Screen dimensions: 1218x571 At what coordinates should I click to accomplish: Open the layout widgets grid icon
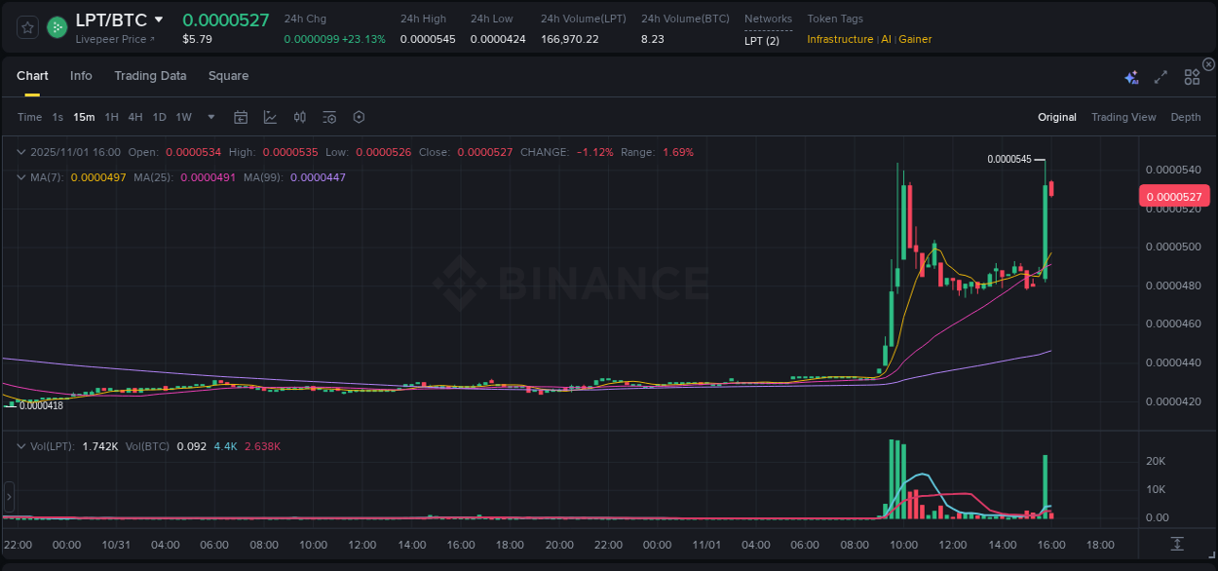tap(1191, 77)
